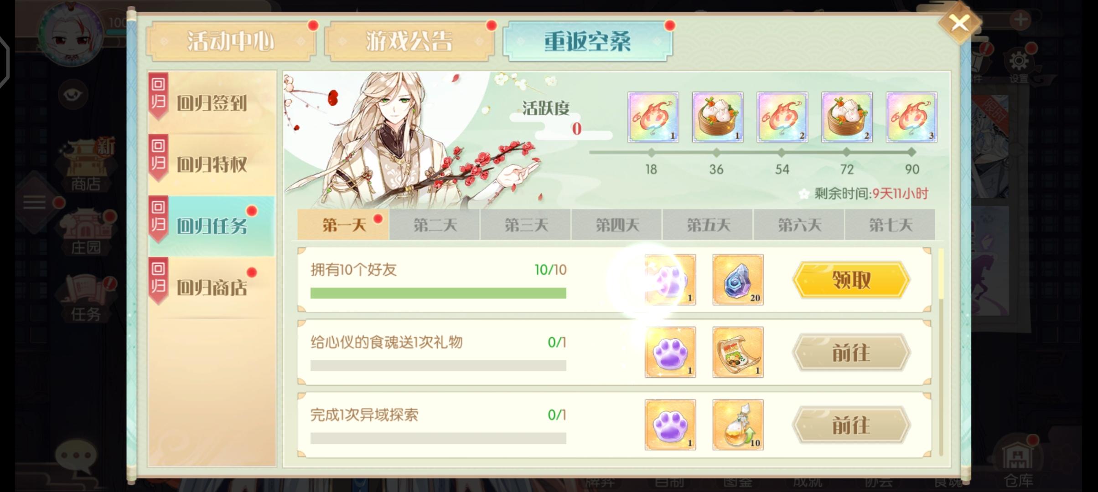Open 回归特权 sidebar entry
1098x492 pixels.
pyautogui.click(x=212, y=164)
